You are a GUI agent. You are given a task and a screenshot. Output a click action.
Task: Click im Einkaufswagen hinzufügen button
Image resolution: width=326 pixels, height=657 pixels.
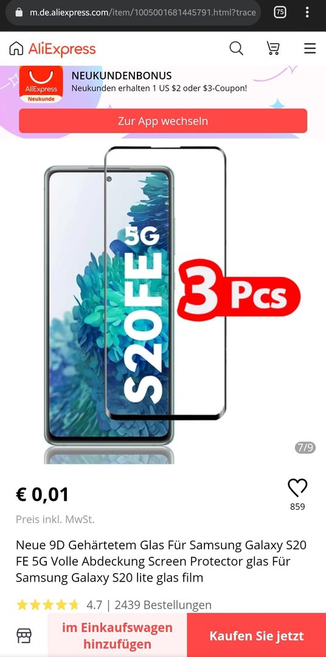(x=117, y=636)
